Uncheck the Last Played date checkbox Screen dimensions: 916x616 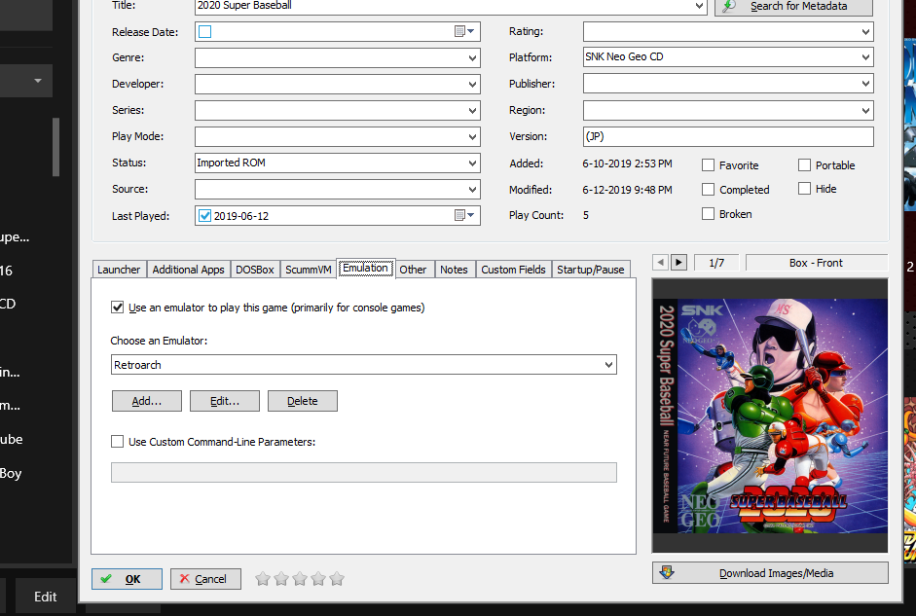tap(205, 215)
